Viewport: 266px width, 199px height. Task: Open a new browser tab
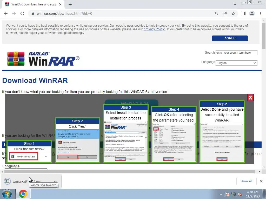(x=70, y=5)
